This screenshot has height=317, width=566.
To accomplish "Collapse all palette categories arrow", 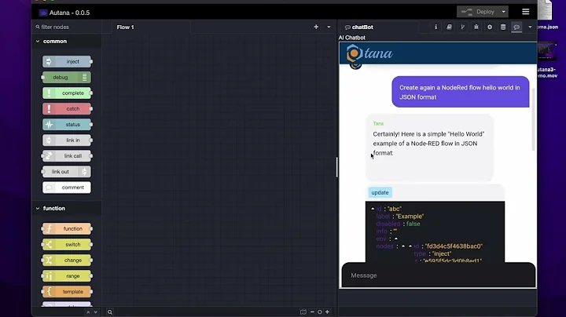I will (88, 312).
